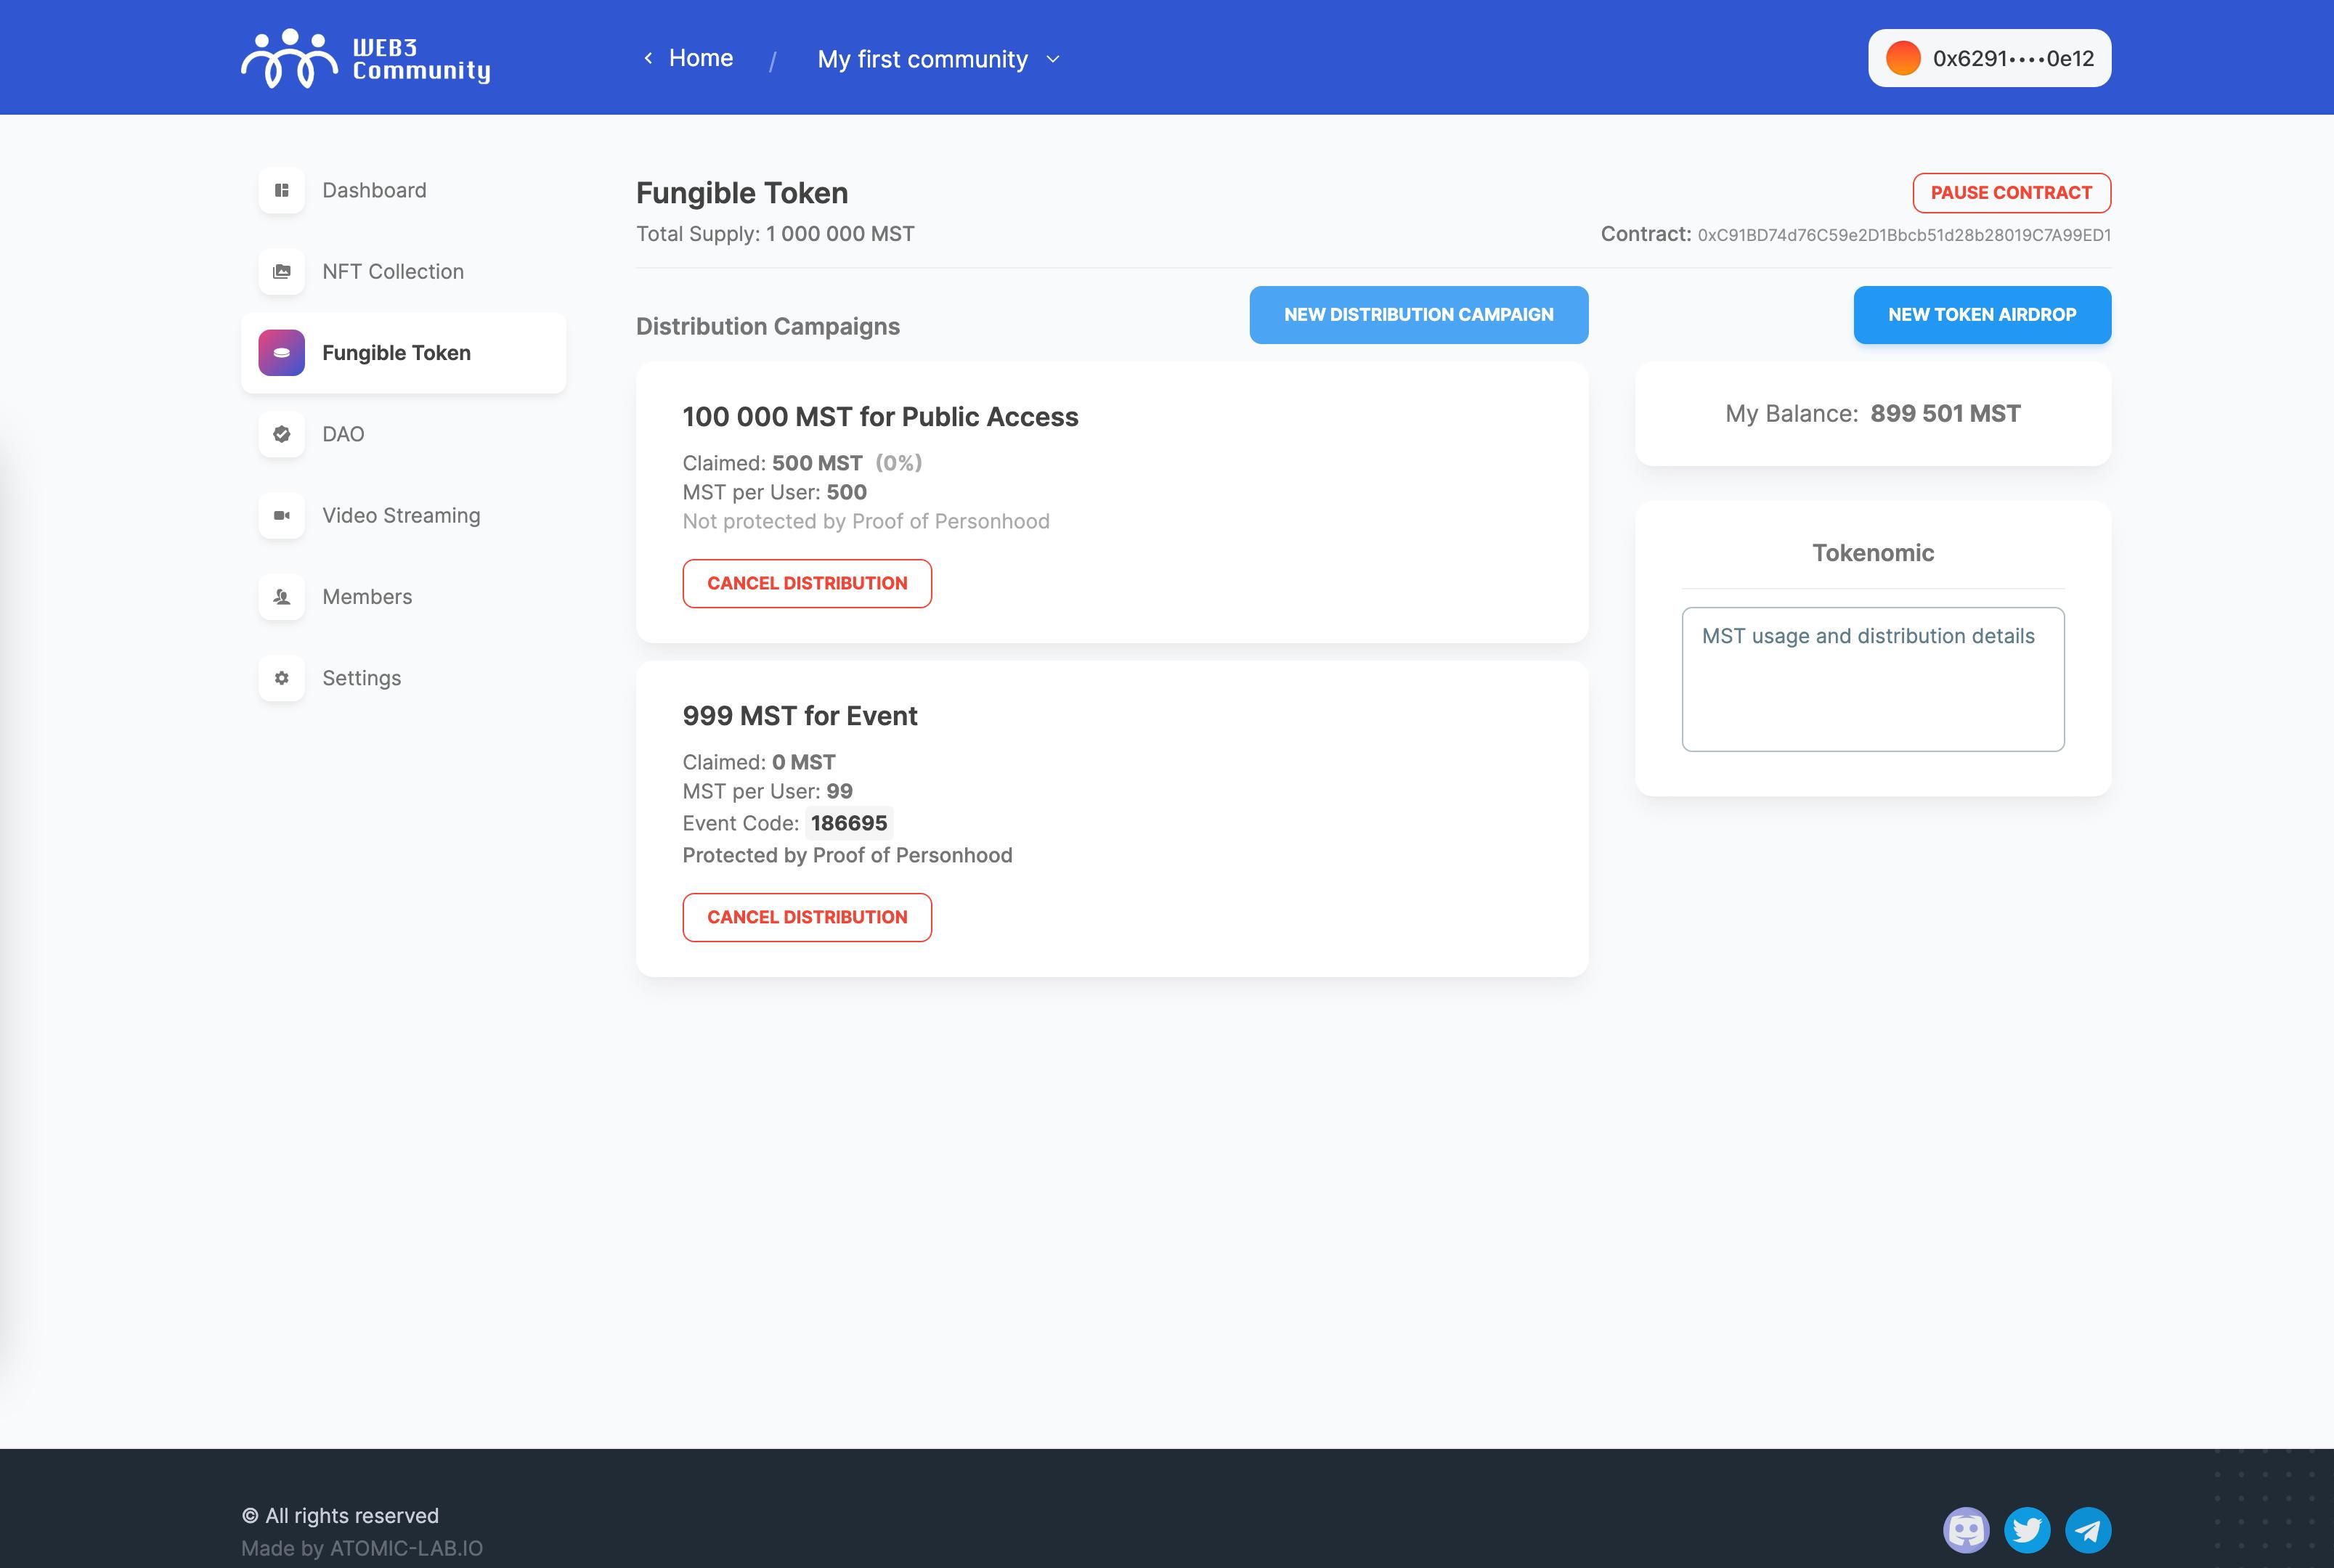Click the Members sidebar icon
The image size is (2334, 1568).
(x=280, y=597)
